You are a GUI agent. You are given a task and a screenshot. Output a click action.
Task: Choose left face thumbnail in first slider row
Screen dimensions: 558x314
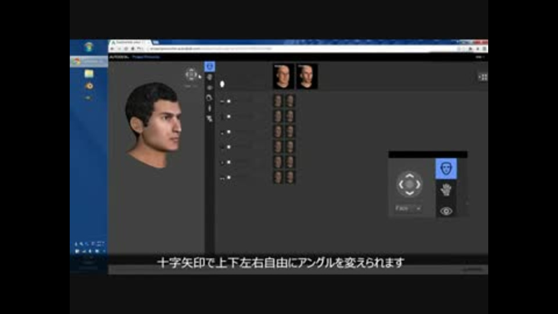278,101
